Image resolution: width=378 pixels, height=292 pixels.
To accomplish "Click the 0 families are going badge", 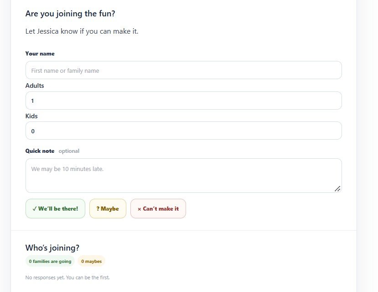I will (50, 261).
